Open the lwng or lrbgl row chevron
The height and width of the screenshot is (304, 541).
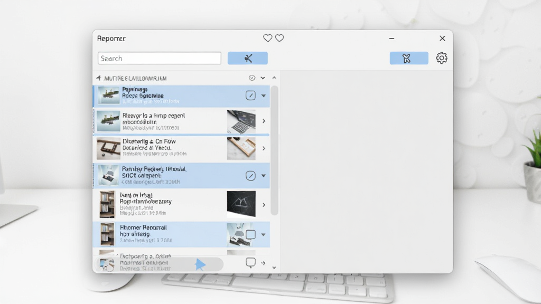(264, 205)
